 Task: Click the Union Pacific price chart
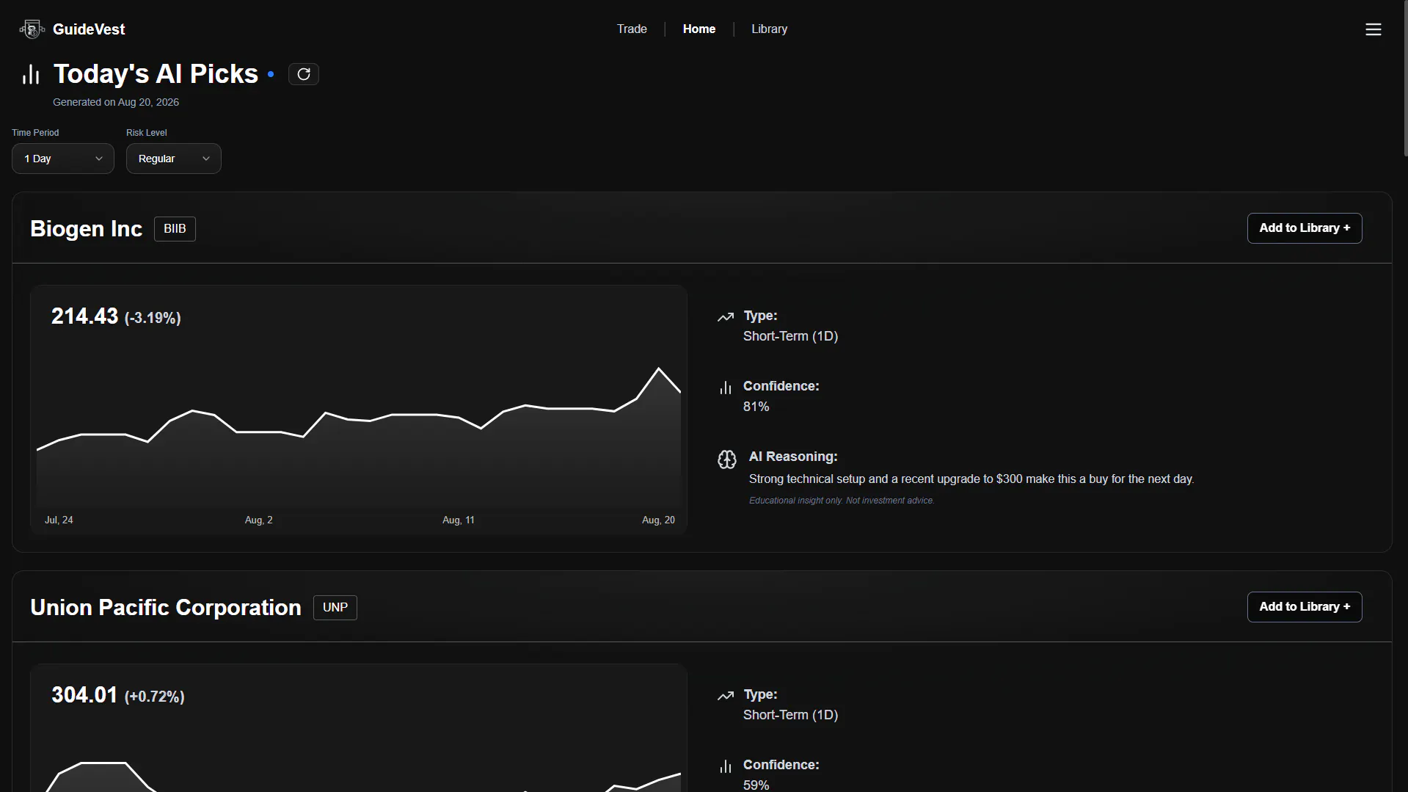click(x=359, y=775)
